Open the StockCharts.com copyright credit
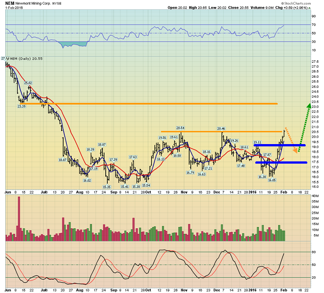 [x=296, y=3]
